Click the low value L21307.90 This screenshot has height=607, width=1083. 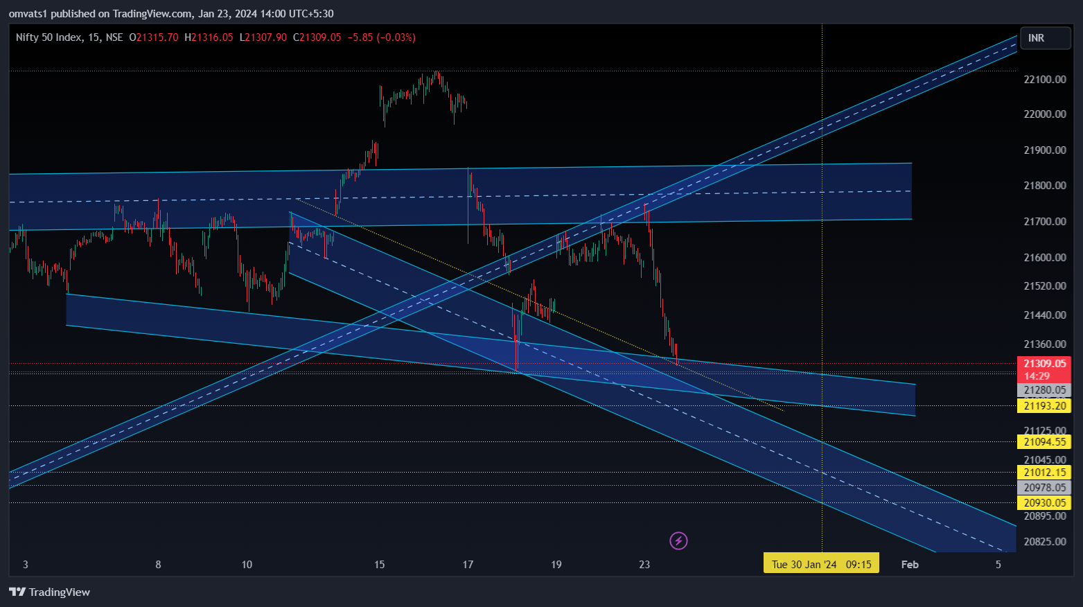click(x=263, y=37)
